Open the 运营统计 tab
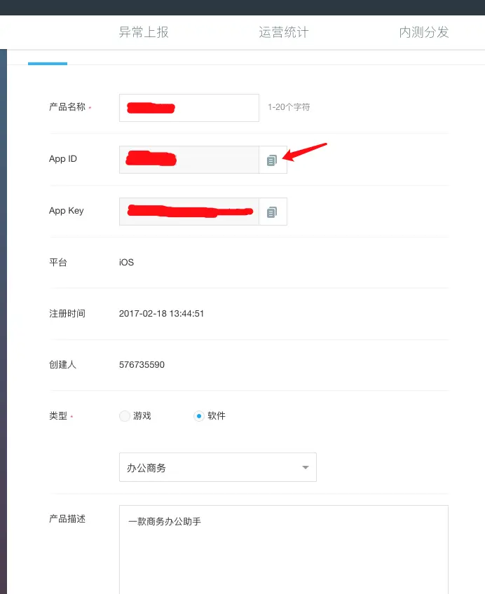The width and height of the screenshot is (485, 594). (284, 32)
